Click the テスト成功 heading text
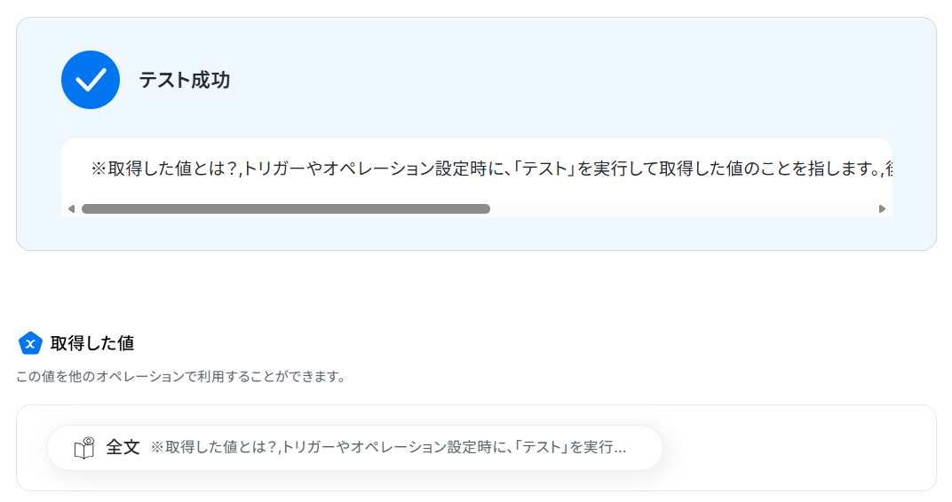This screenshot has width=952, height=502. [185, 80]
